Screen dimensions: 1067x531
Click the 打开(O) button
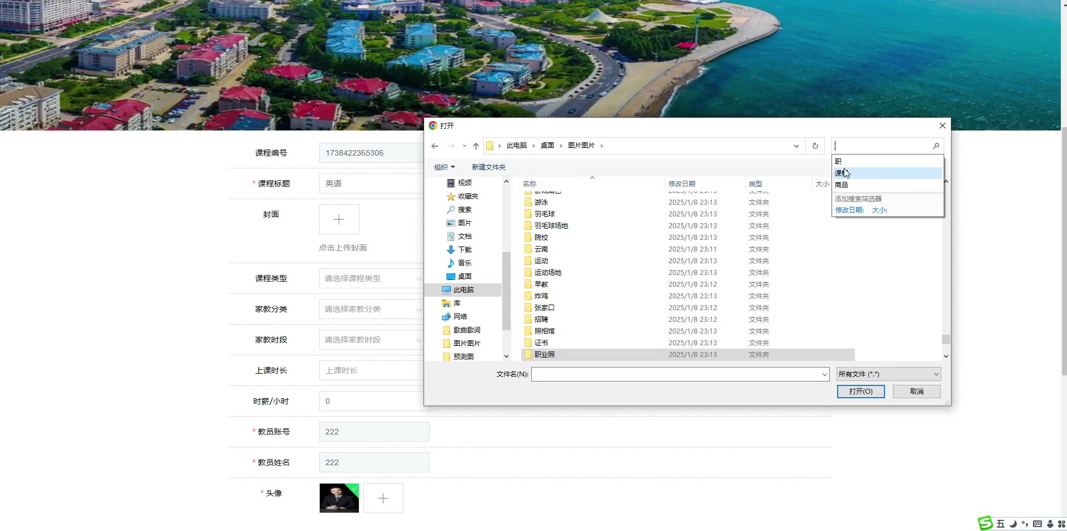click(861, 392)
